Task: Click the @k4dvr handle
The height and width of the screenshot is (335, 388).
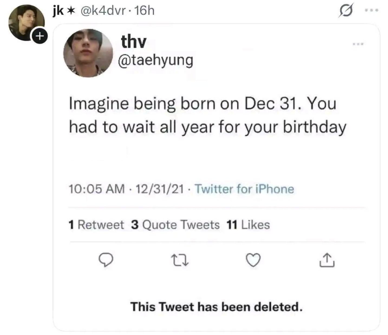Action: coord(103,11)
